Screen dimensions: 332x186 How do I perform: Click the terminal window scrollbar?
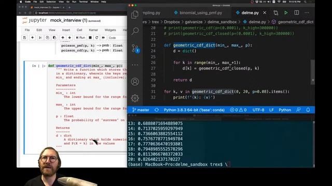coord(313,144)
